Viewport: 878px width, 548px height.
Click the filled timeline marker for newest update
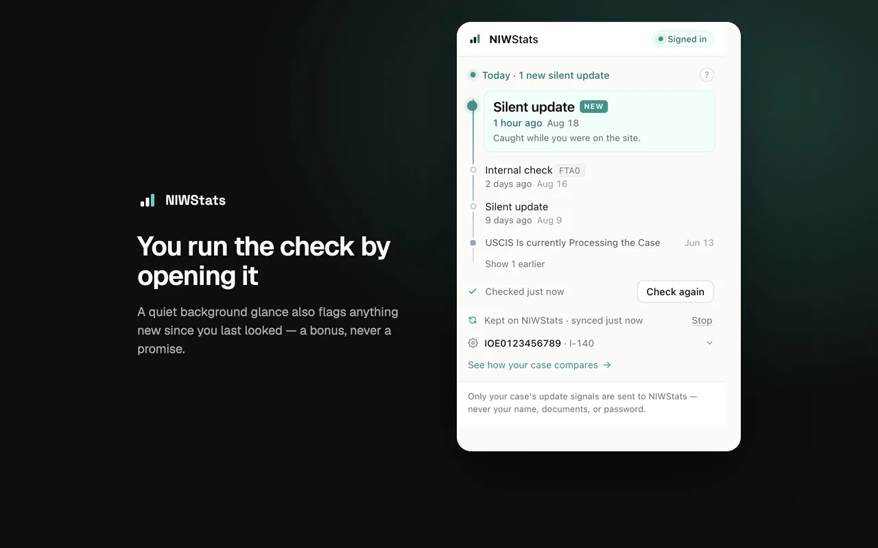472,106
